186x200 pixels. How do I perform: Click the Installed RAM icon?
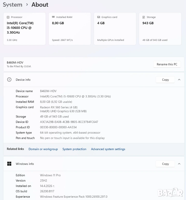pyautogui.click(x=53, y=17)
